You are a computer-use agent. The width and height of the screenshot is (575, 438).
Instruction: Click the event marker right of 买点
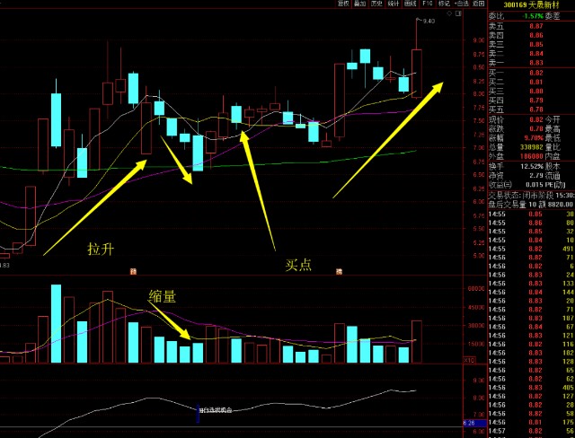[339, 269]
